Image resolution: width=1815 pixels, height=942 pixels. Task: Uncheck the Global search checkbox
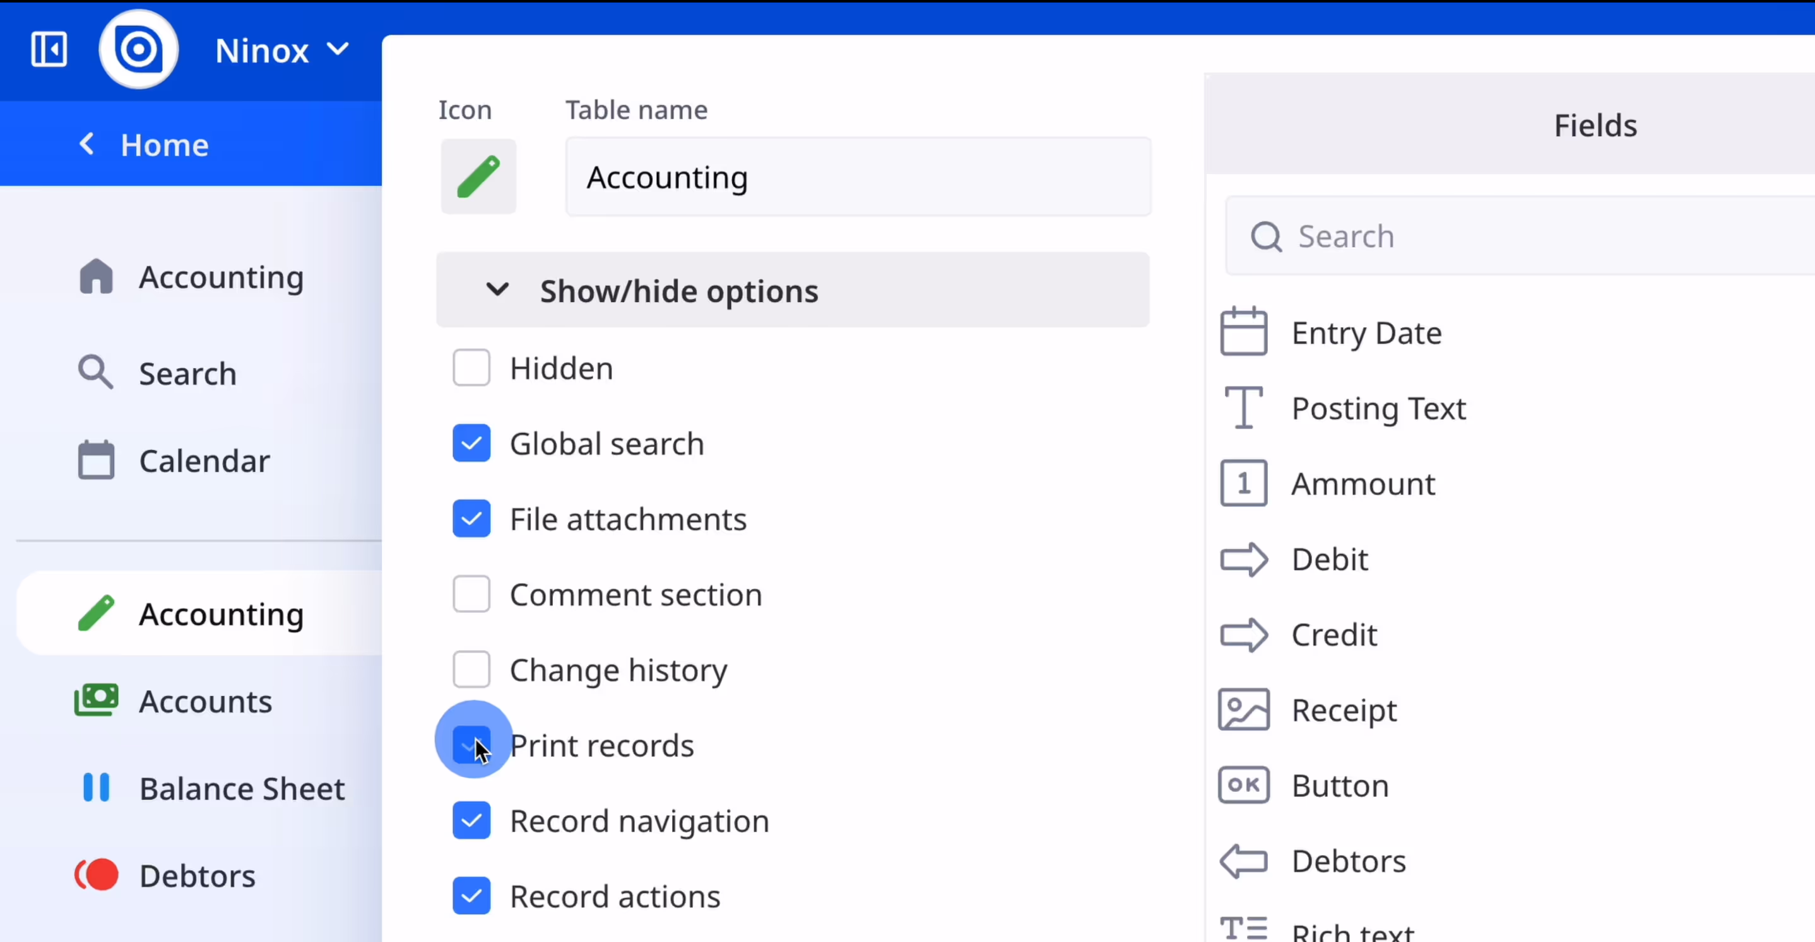(x=471, y=443)
